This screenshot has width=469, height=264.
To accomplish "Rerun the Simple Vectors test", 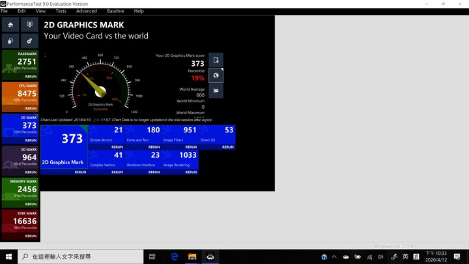I will [x=117, y=147].
